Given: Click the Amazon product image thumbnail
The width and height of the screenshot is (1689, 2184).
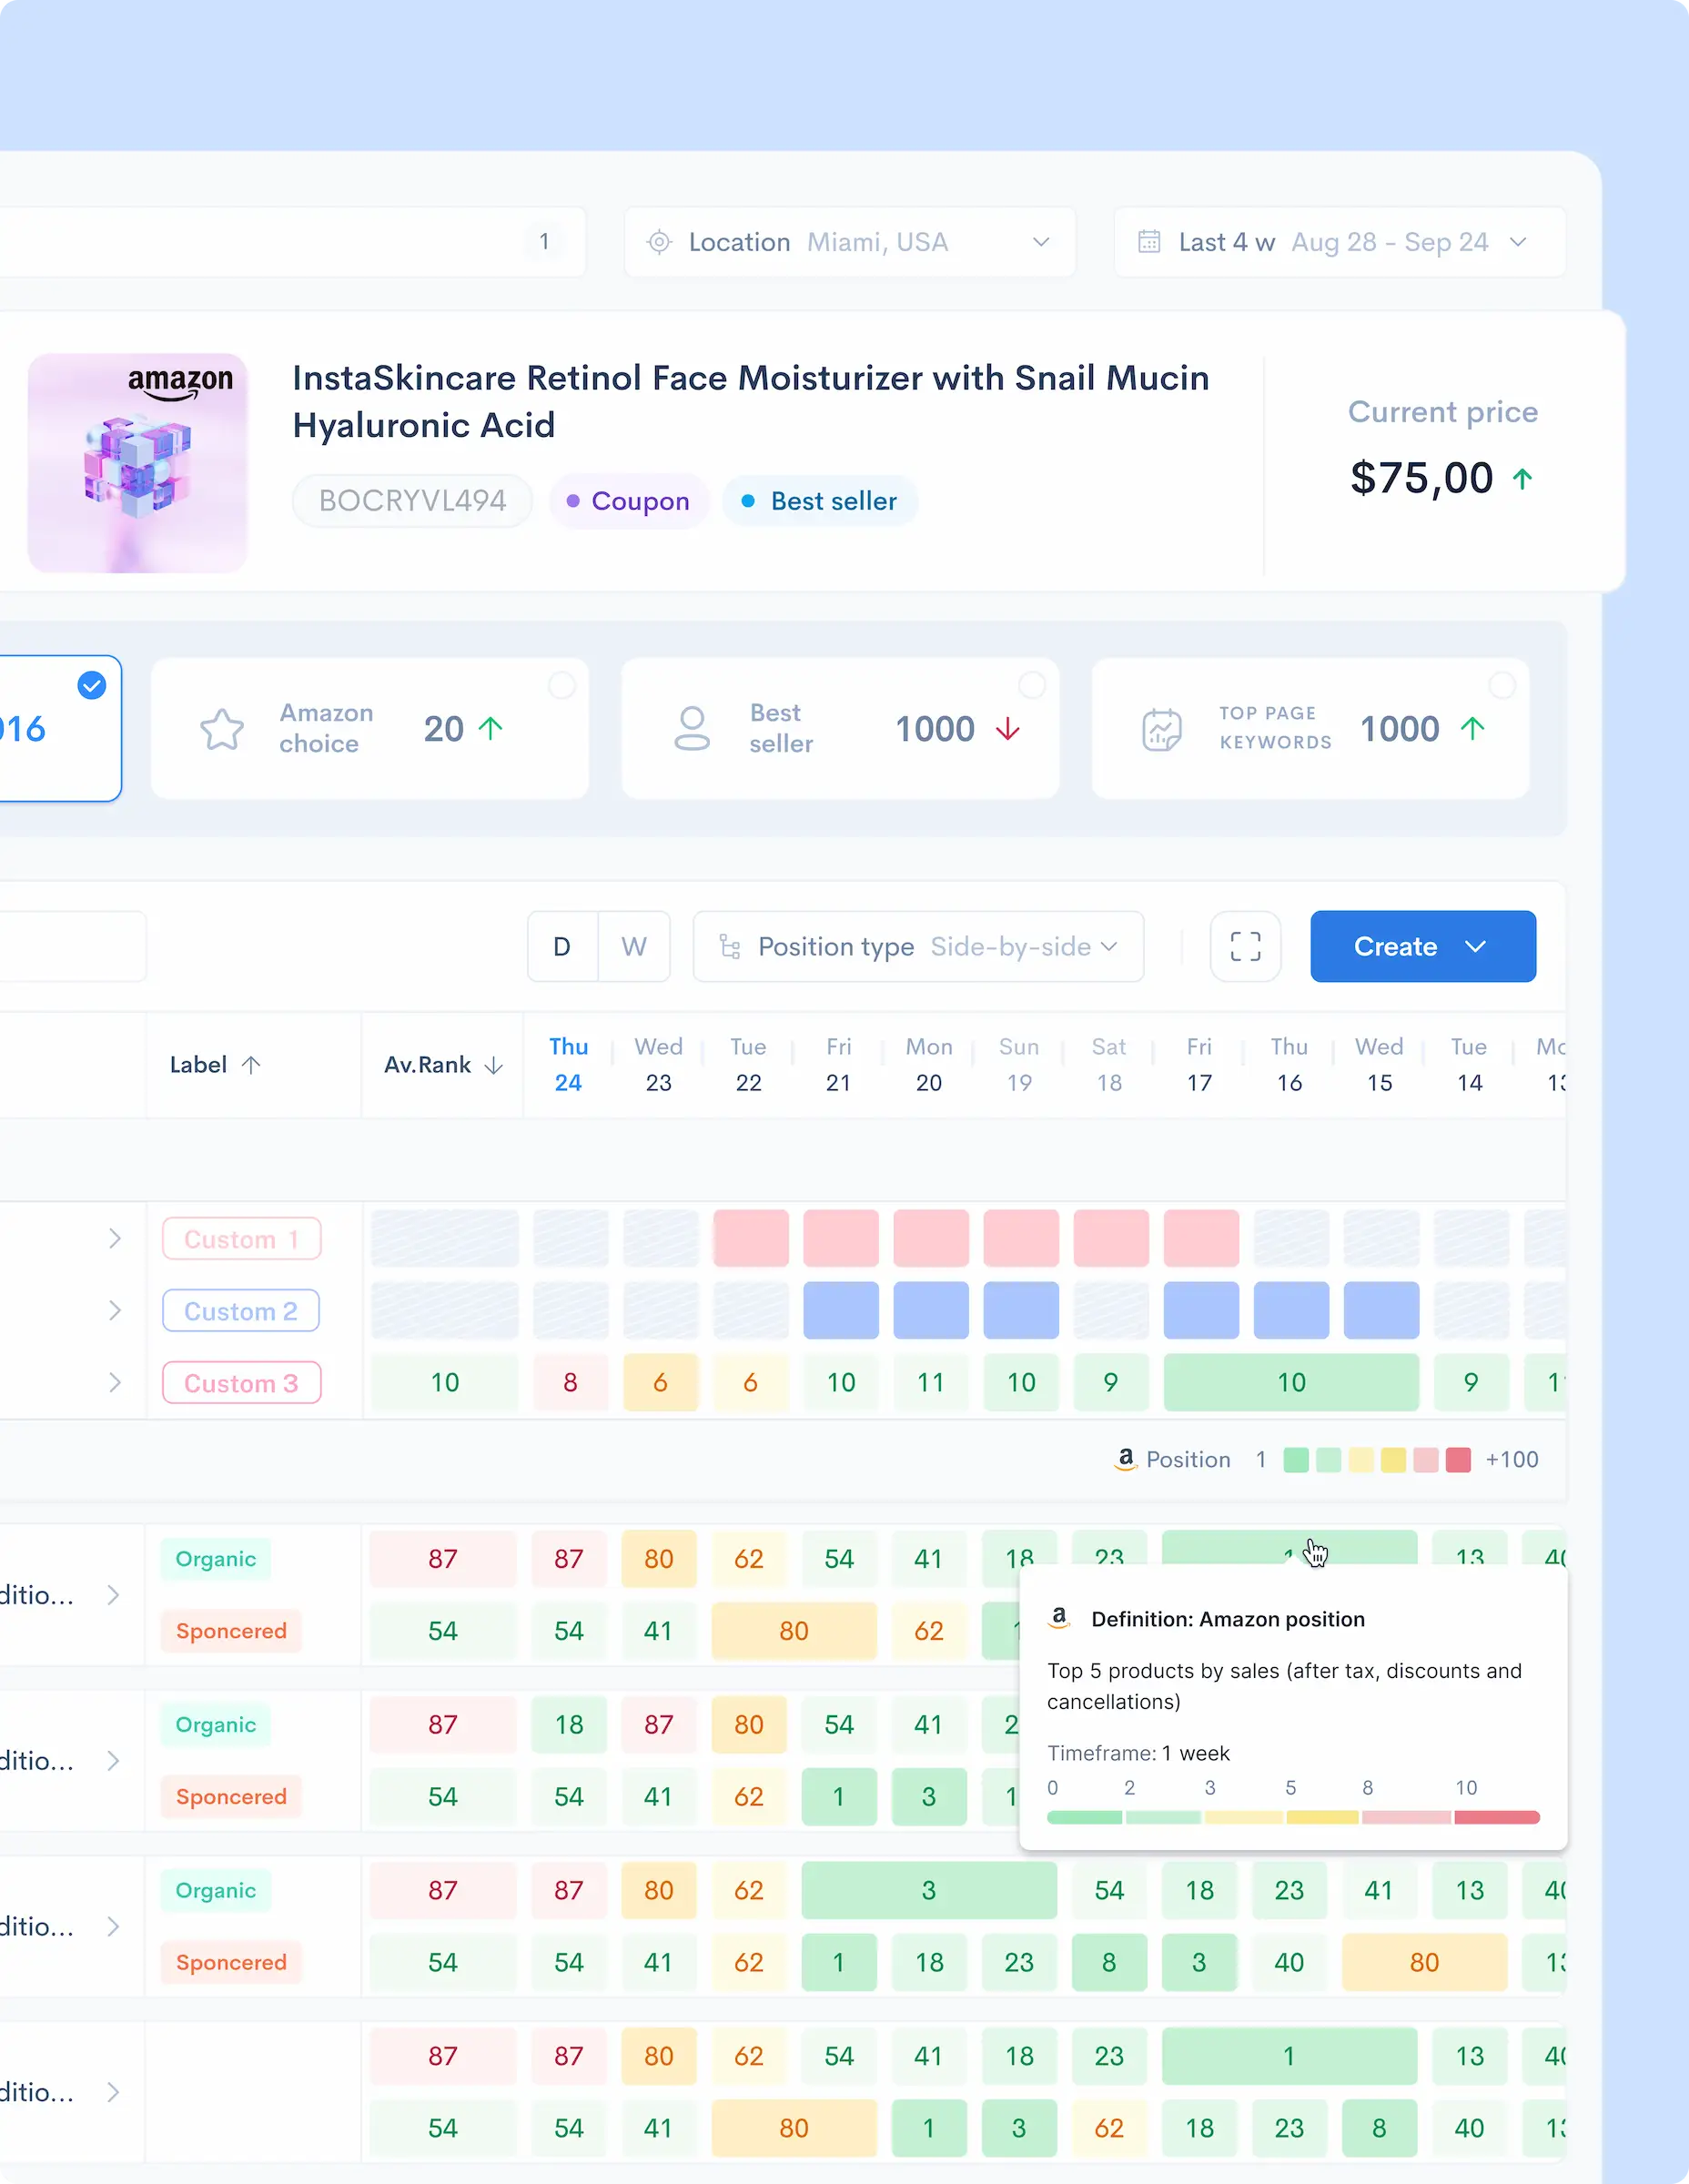Looking at the screenshot, I should (x=137, y=463).
